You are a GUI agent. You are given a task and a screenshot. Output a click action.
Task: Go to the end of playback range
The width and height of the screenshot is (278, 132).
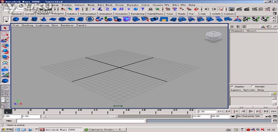[x=274, y=111]
